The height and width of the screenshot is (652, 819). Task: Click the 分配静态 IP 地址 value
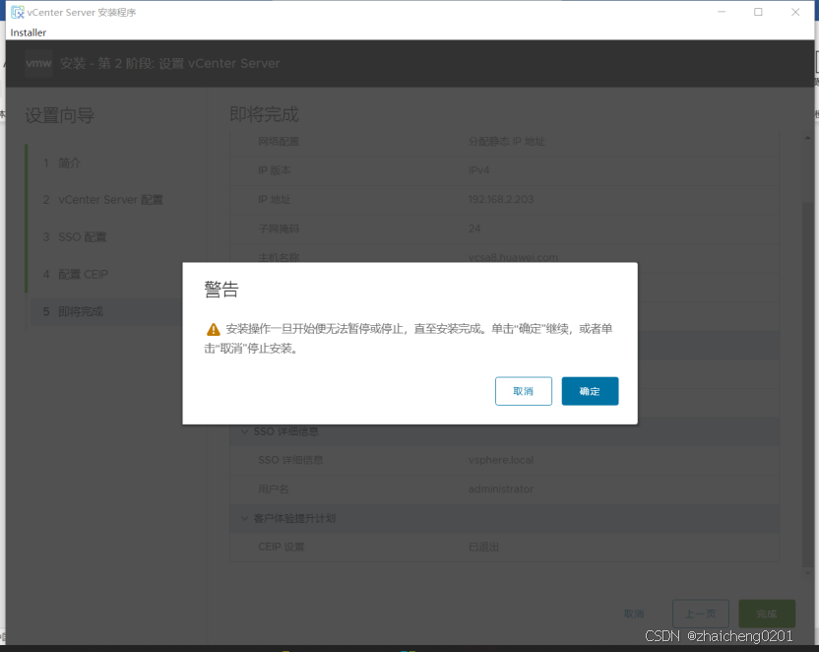pyautogui.click(x=506, y=142)
